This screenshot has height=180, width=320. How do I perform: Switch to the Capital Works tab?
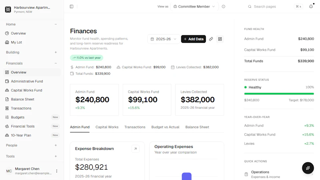point(107,127)
